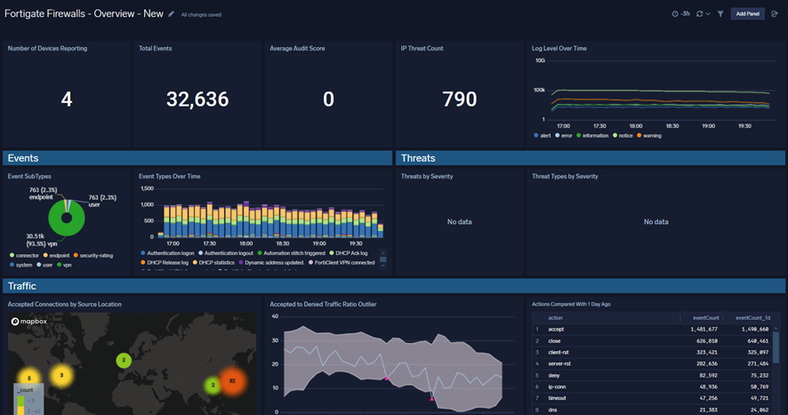Click the Event Types Over Time panel title
This screenshot has height=415, width=788.
[x=169, y=176]
